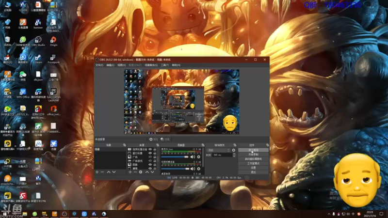The width and height of the screenshot is (388, 218).
Task: Open the db.json file on the desktop
Action: coord(38,76)
